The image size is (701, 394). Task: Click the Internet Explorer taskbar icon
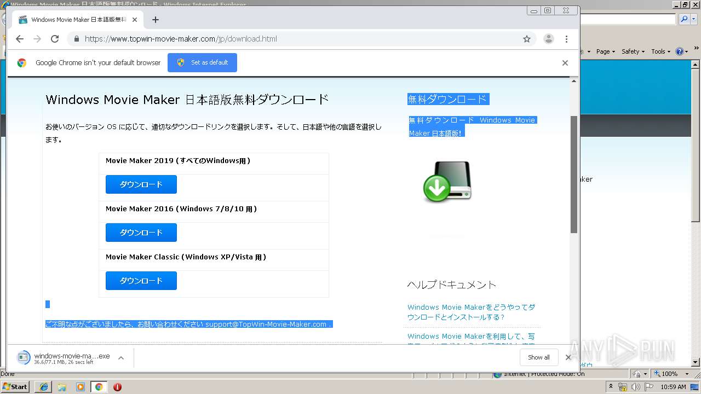click(x=43, y=387)
